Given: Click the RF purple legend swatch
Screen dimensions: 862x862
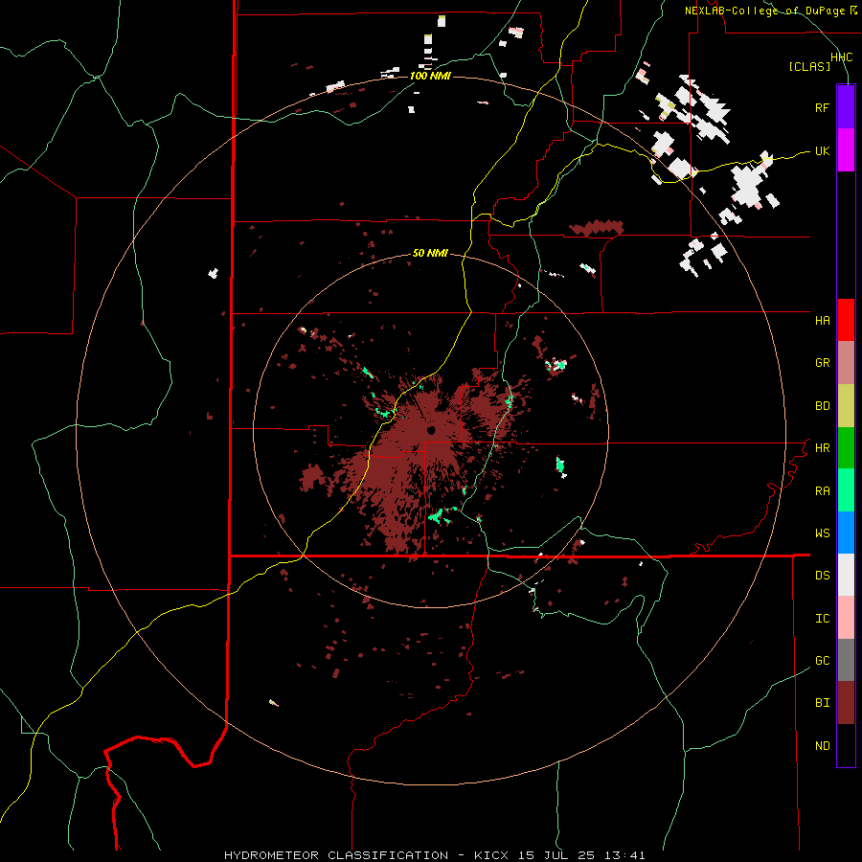Looking at the screenshot, I should pyautogui.click(x=846, y=107).
